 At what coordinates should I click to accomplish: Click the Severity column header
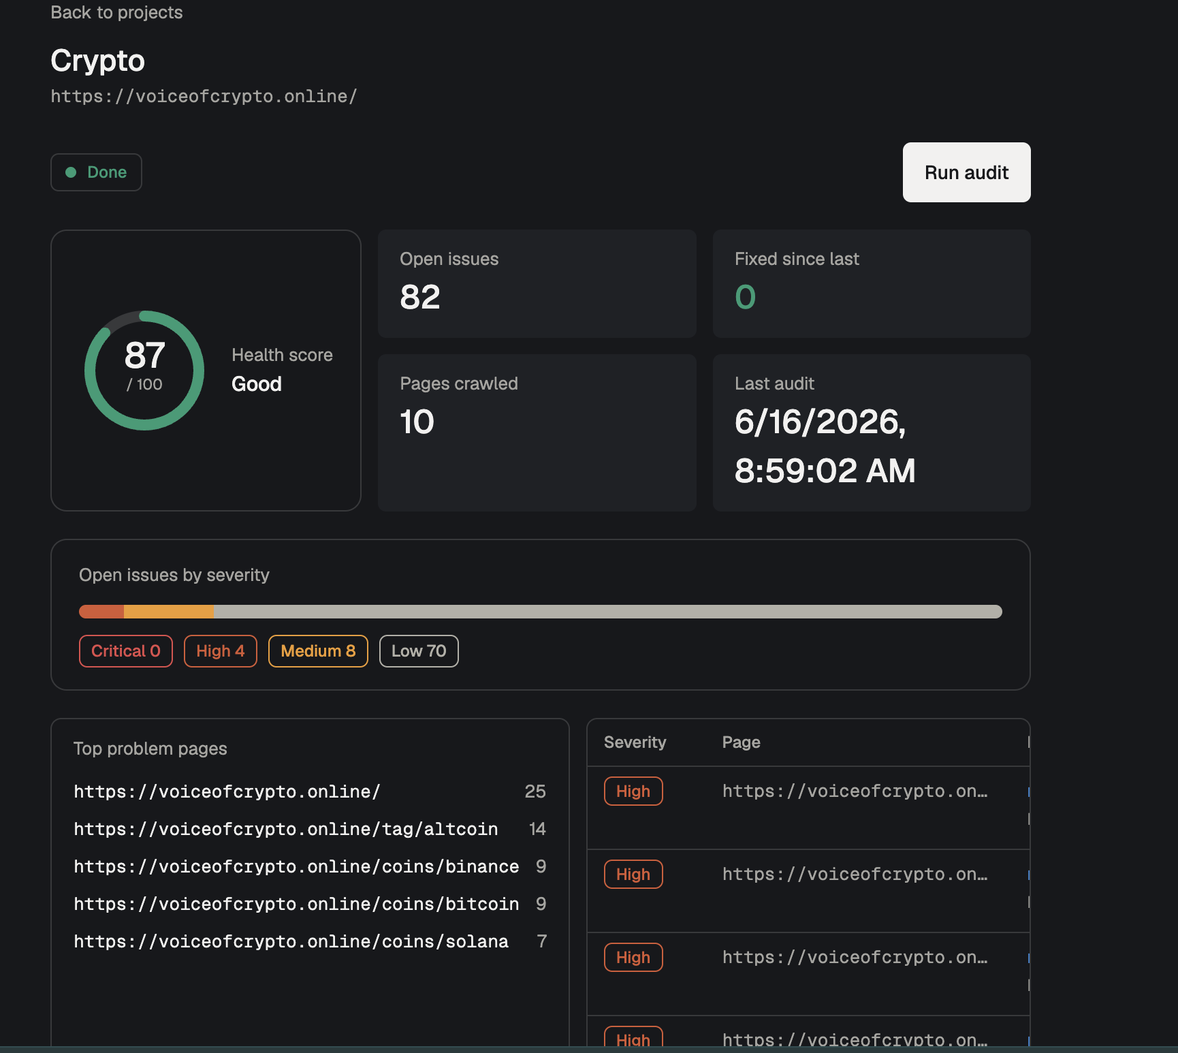[635, 742]
